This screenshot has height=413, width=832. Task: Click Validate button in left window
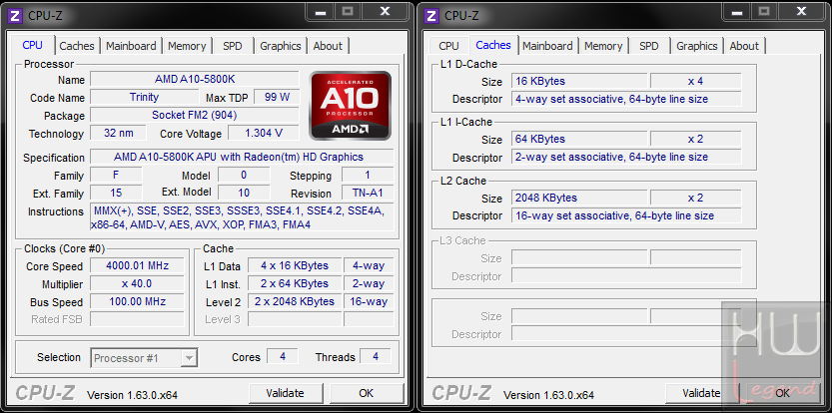[286, 393]
